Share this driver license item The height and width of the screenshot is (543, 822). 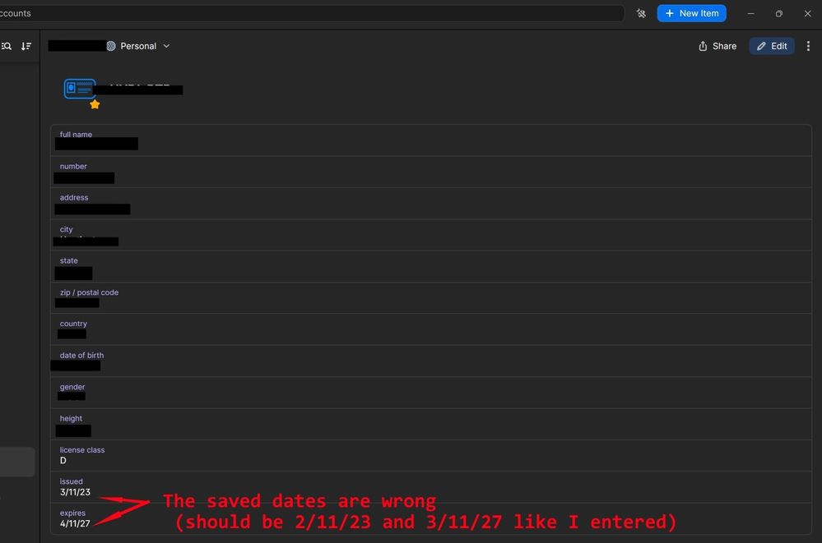tap(717, 46)
